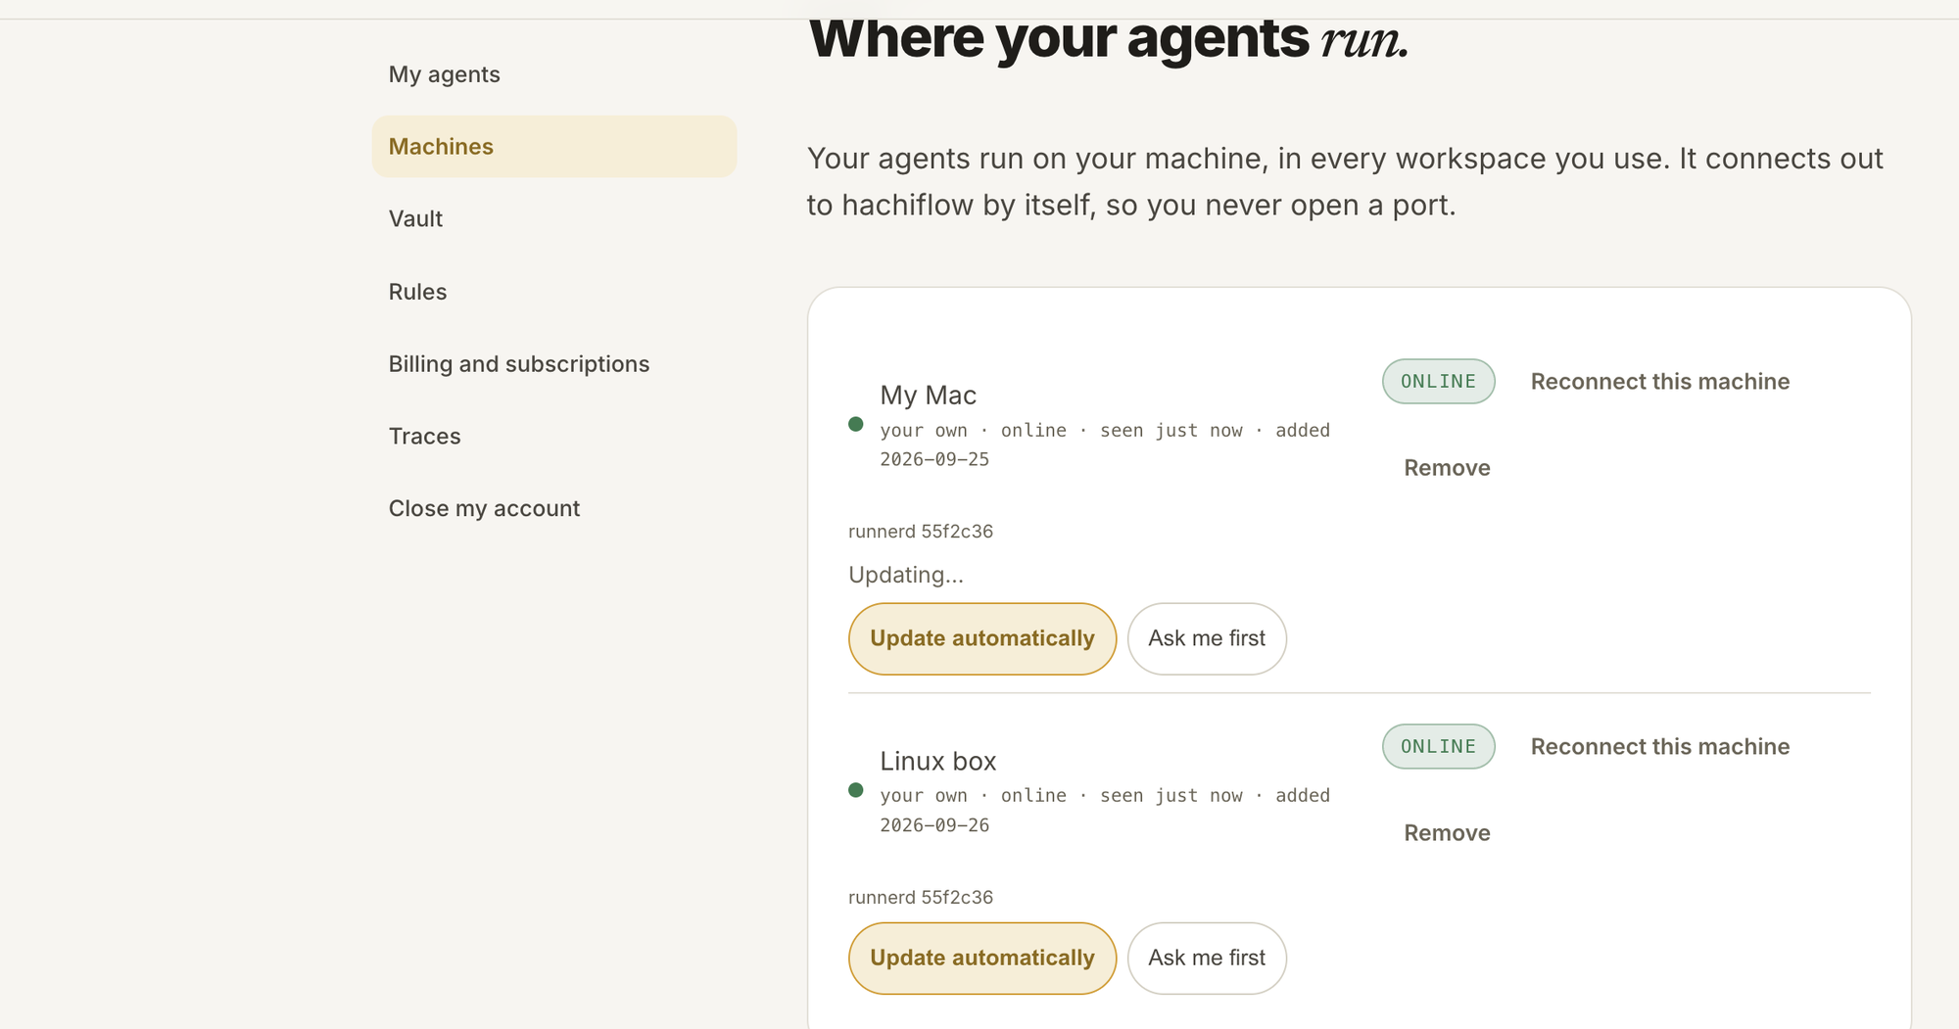Click the added date 2026-09-26
Screen dimensions: 1959x1029
(934, 825)
